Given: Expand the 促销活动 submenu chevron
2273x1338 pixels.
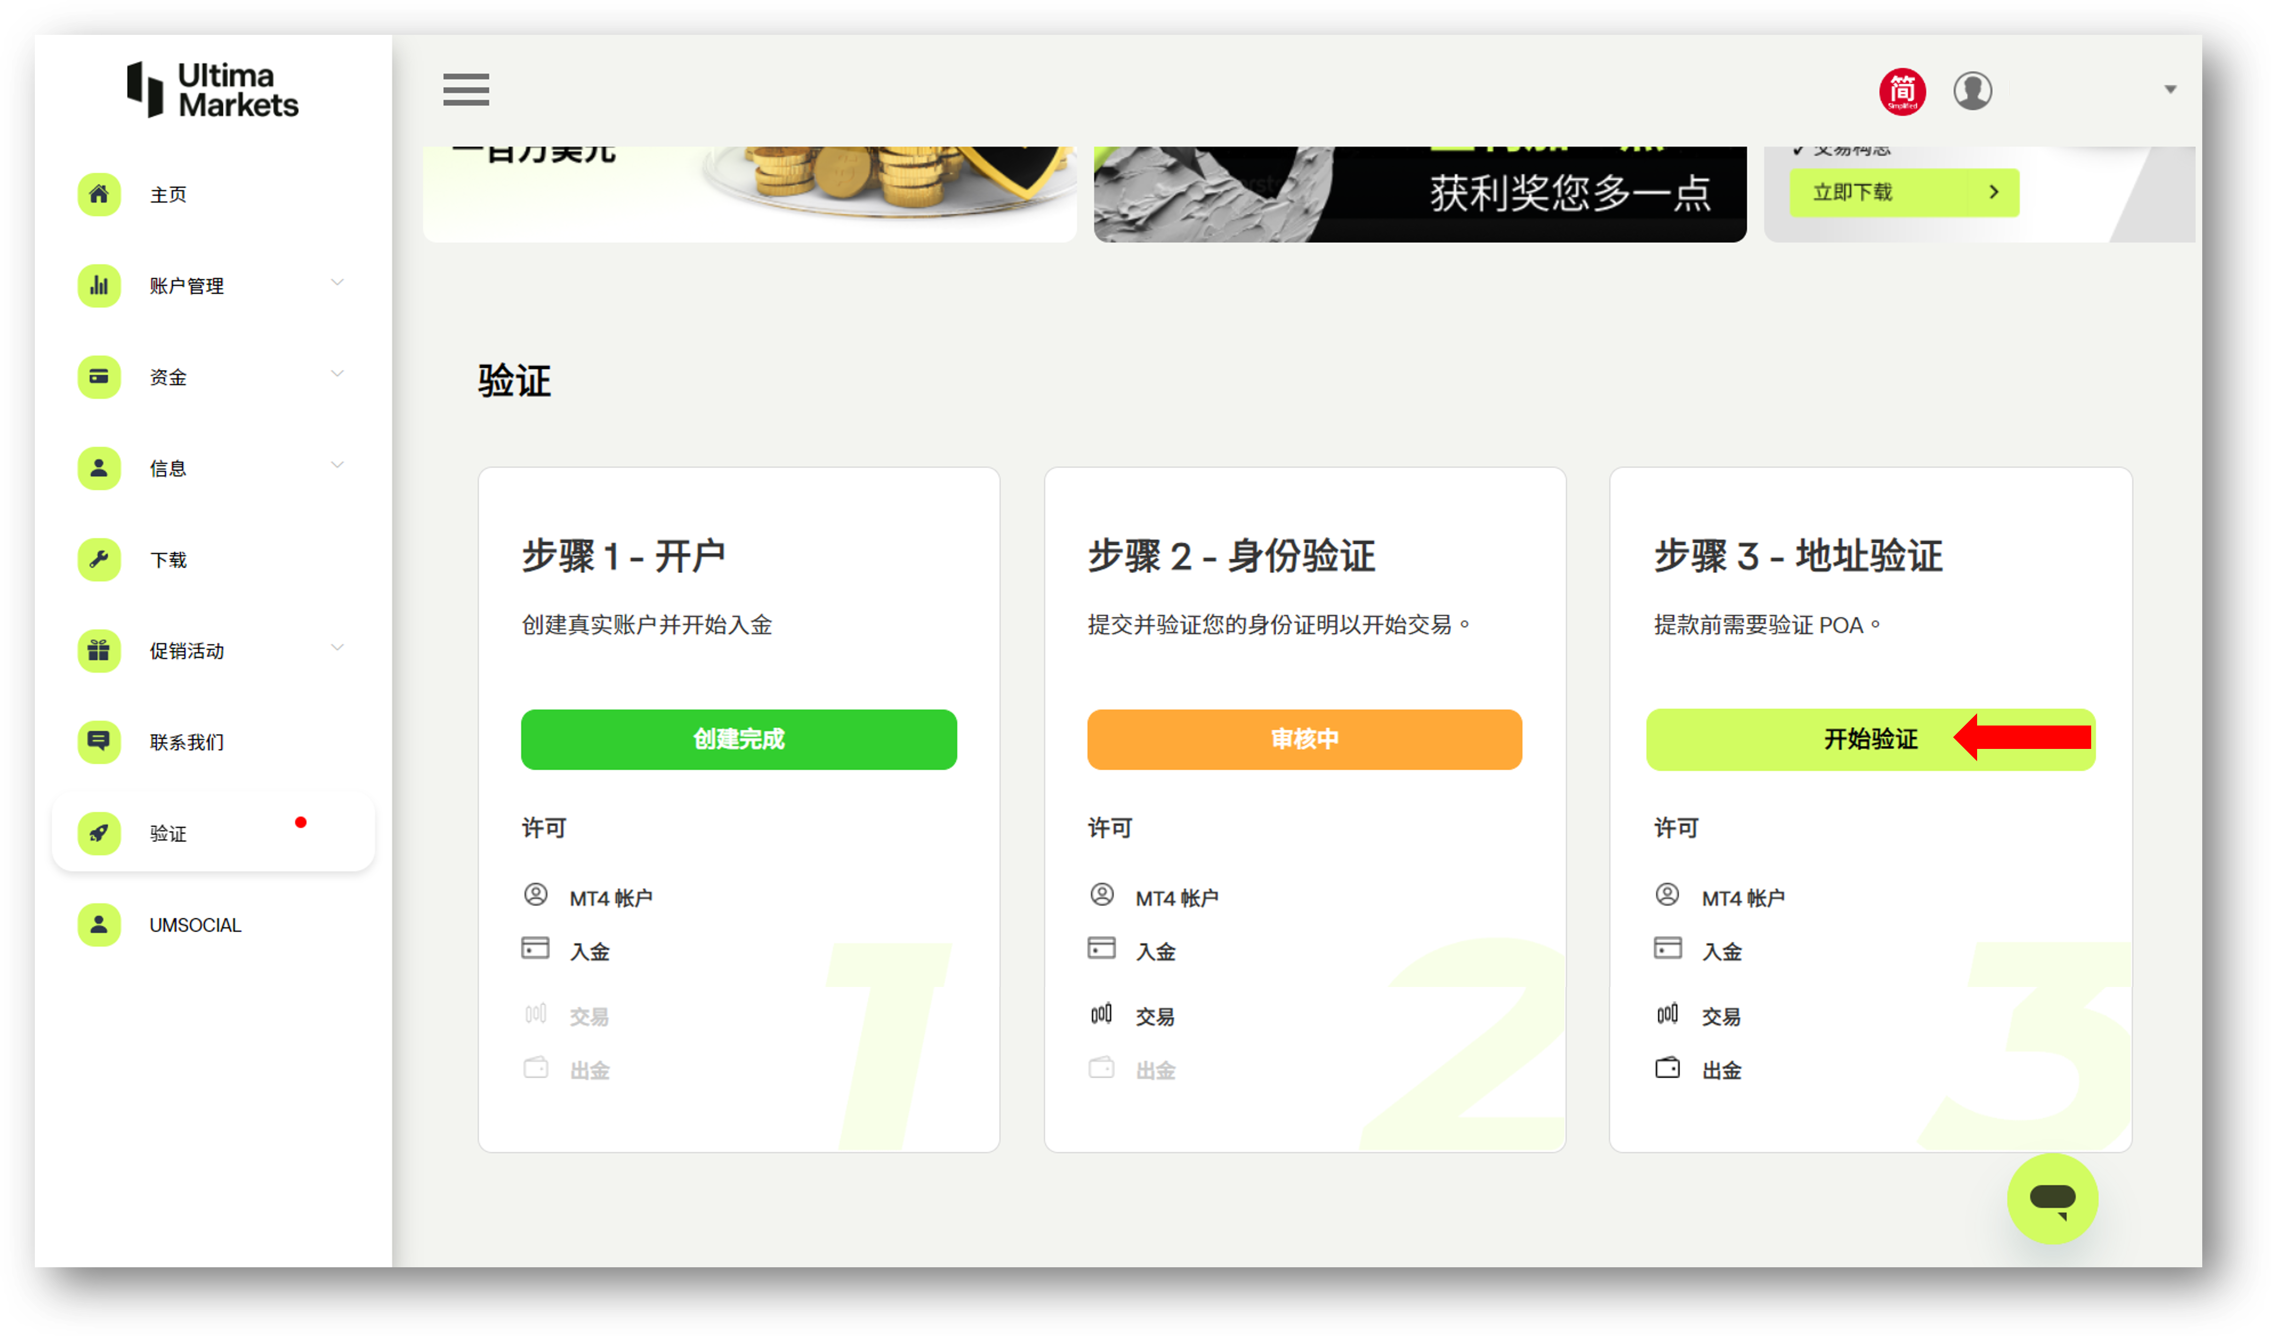Looking at the screenshot, I should (x=337, y=647).
